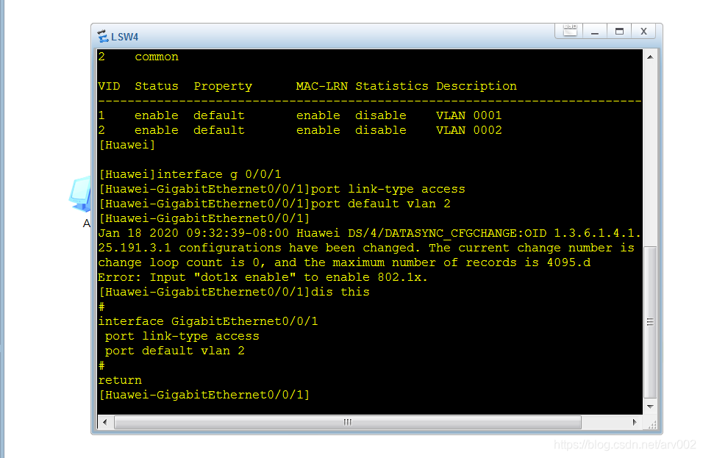703x458 pixels.
Task: Click the 'VLAN 0001' description text
Action: [x=468, y=115]
